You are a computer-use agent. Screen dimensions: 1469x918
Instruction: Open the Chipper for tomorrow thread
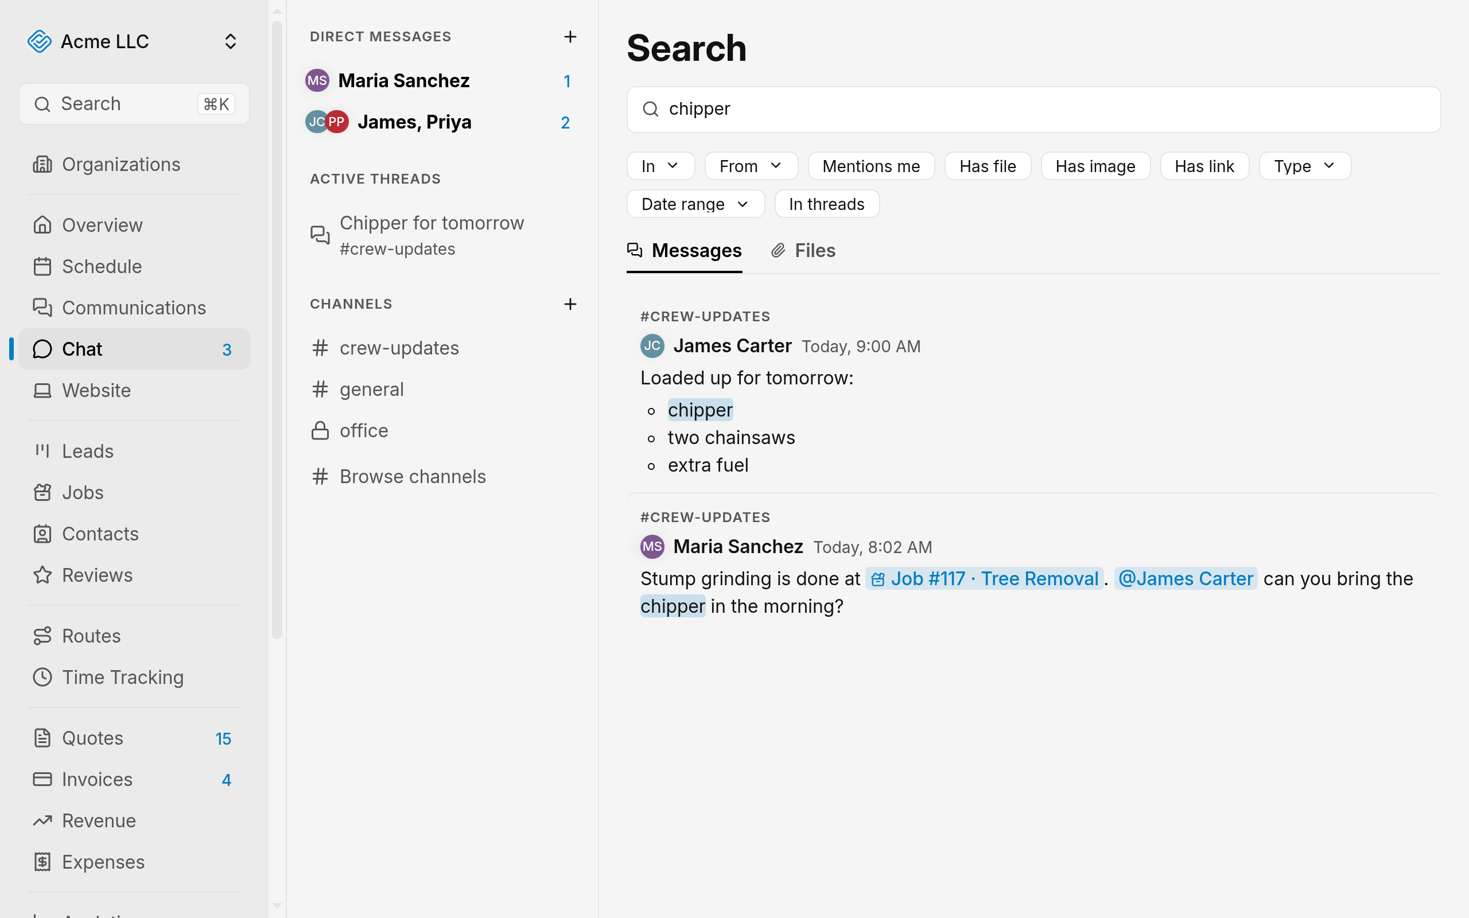tap(442, 236)
